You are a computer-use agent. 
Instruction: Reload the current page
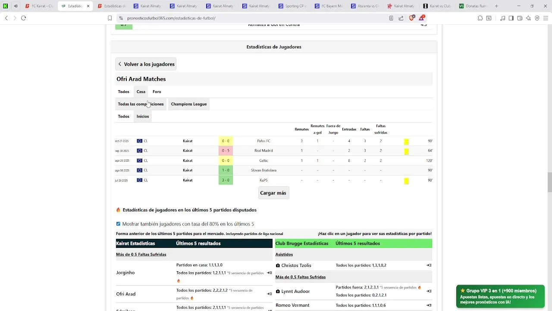(x=23, y=18)
